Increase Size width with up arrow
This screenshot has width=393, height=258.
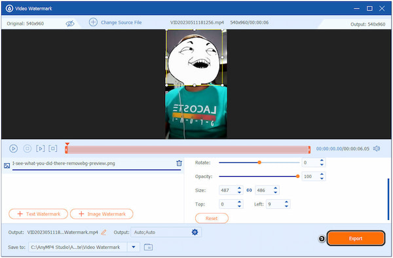(239, 188)
